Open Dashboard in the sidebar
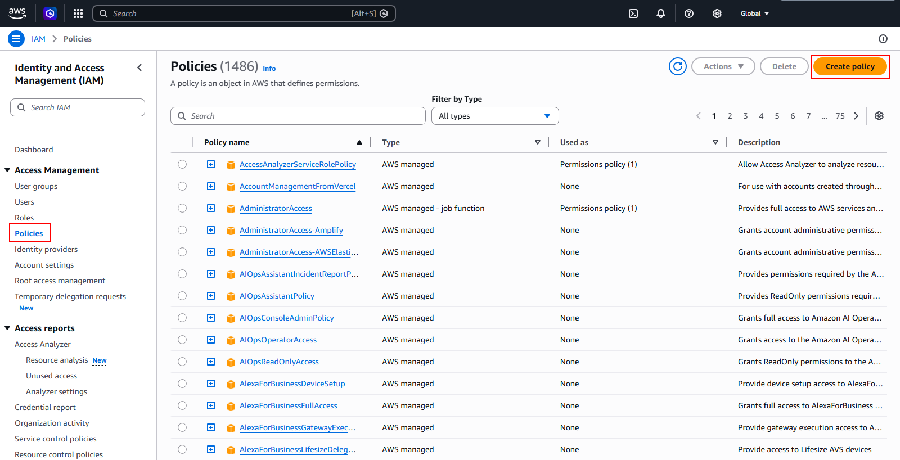 coord(34,150)
